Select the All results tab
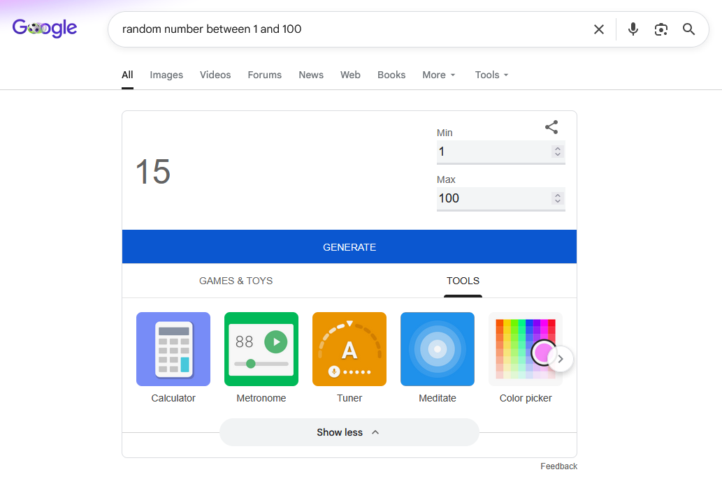Screen dimensions: 722x479 (127, 75)
